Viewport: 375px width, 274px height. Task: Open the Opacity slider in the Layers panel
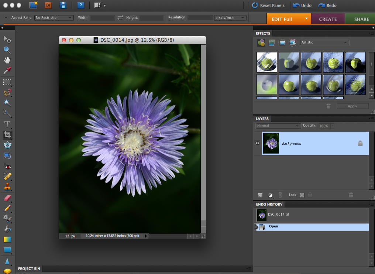pos(332,126)
